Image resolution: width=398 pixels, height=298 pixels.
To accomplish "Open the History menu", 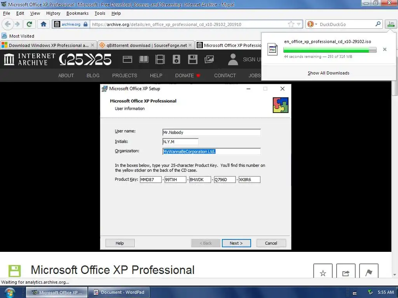I will 53,13.
